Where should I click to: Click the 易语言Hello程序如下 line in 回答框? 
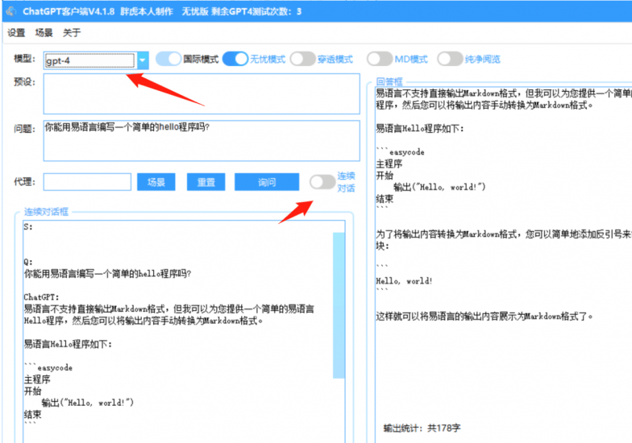pyautogui.click(x=420, y=129)
